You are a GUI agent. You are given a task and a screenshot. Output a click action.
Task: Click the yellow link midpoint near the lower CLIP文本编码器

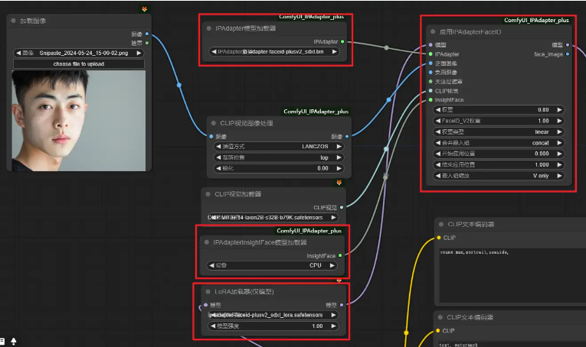coord(406,332)
